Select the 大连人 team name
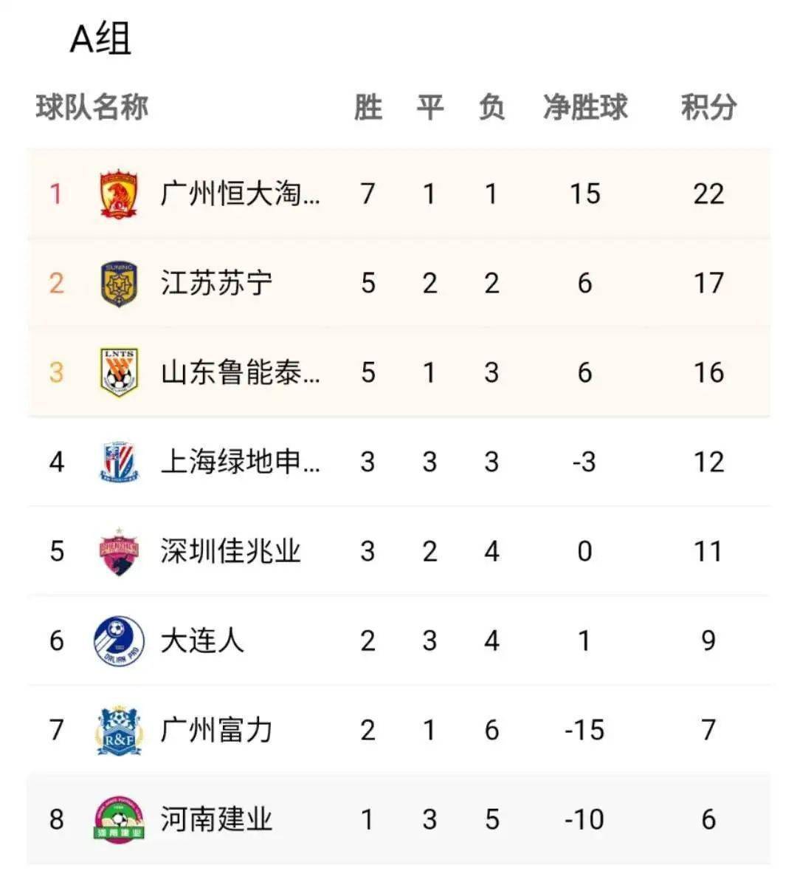 point(202,640)
